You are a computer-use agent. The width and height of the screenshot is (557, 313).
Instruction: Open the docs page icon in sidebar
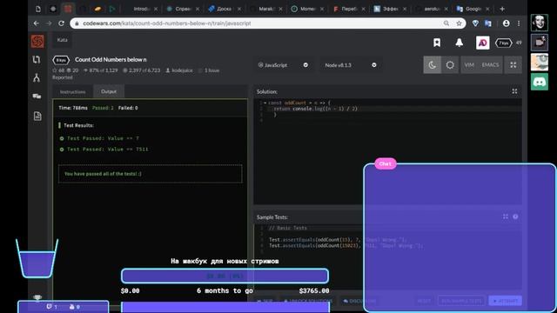tap(37, 116)
